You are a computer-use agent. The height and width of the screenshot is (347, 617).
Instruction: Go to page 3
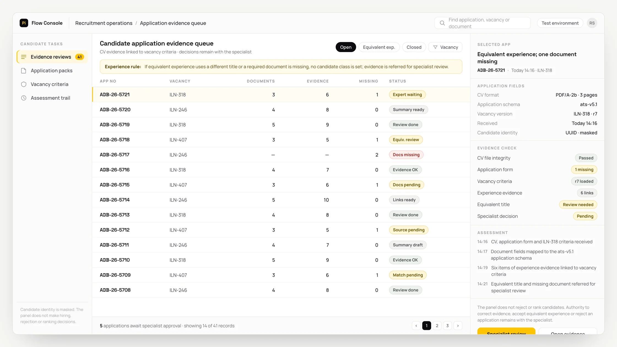coord(447,326)
